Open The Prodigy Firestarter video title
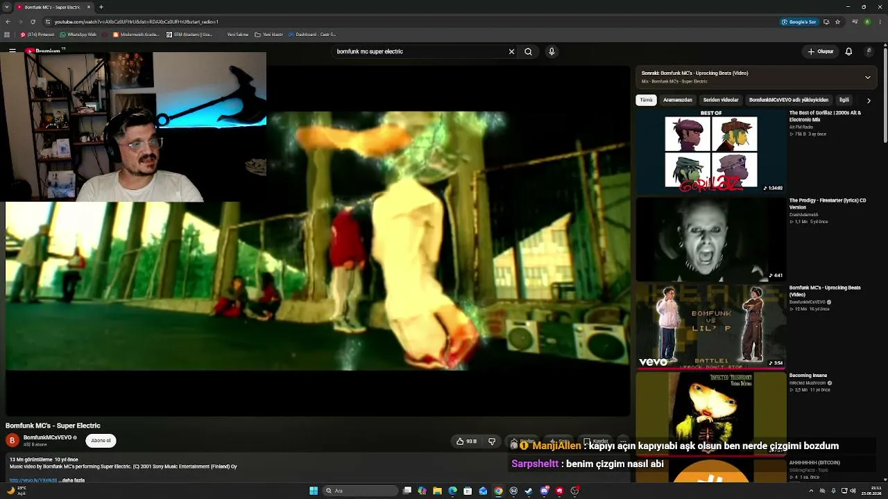 pos(827,204)
